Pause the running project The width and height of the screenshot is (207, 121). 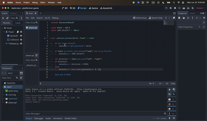coord(171,8)
